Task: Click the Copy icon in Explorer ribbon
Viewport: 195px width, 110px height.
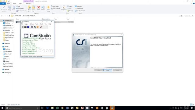Action: click(9, 7)
